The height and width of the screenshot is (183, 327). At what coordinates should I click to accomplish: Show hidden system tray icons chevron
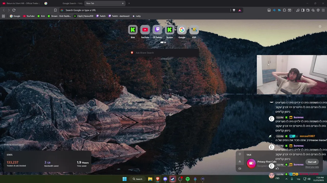(286, 179)
